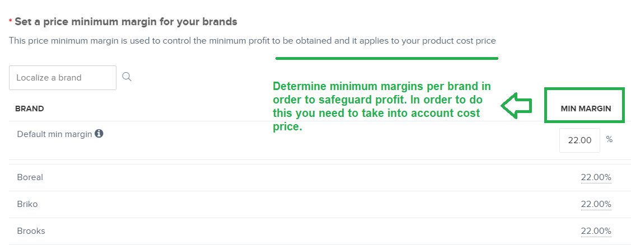Click the green left-pointing arrow annotation
The height and width of the screenshot is (245, 631).
pyautogui.click(x=516, y=106)
